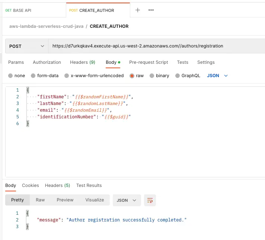Open the blue JSON body format dropdown
This screenshot has height=240, width=265.
(217, 76)
